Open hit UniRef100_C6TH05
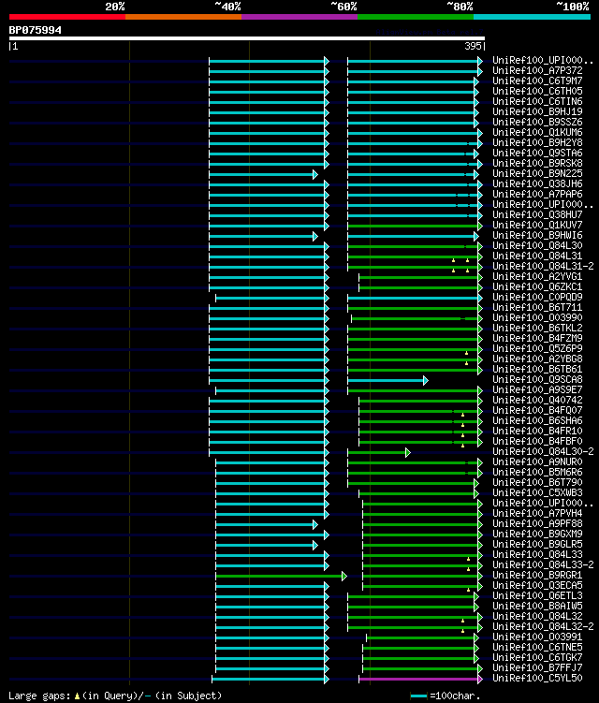 pyautogui.click(x=537, y=92)
